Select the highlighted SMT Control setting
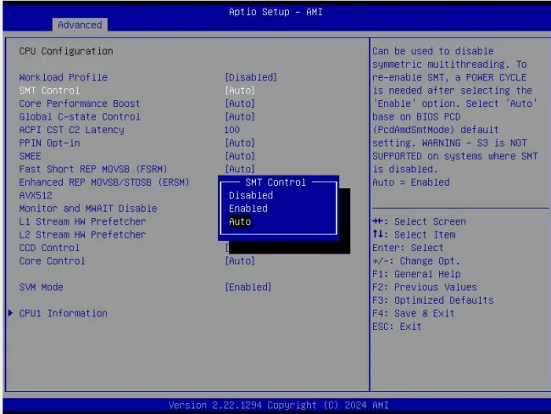This screenshot has width=551, height=414. pyautogui.click(x=49, y=90)
